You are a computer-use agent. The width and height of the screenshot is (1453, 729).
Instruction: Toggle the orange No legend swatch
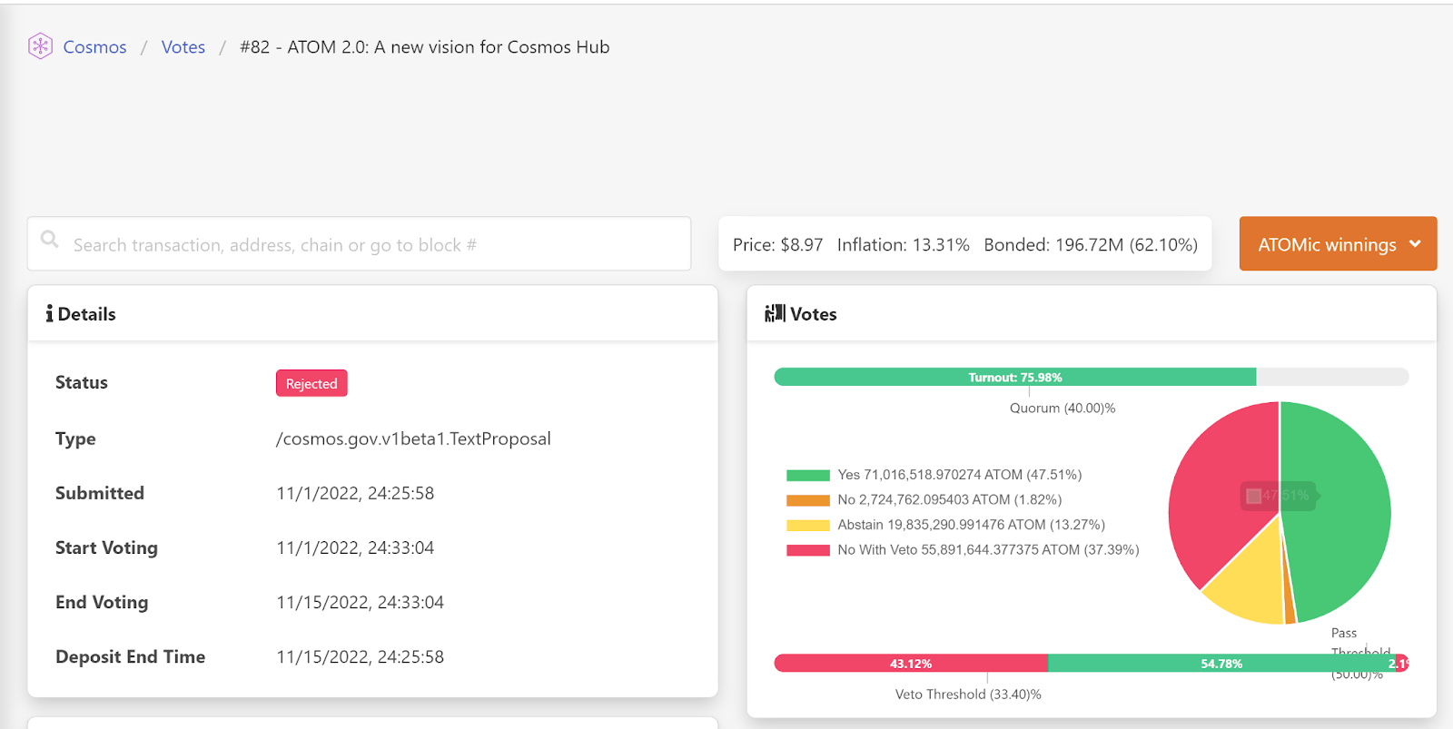coord(807,500)
